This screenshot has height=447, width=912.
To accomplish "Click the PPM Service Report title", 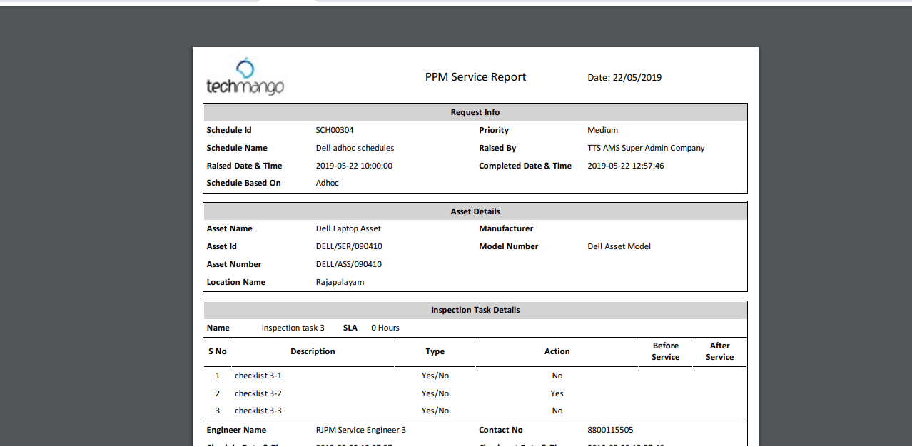I will pyautogui.click(x=475, y=77).
